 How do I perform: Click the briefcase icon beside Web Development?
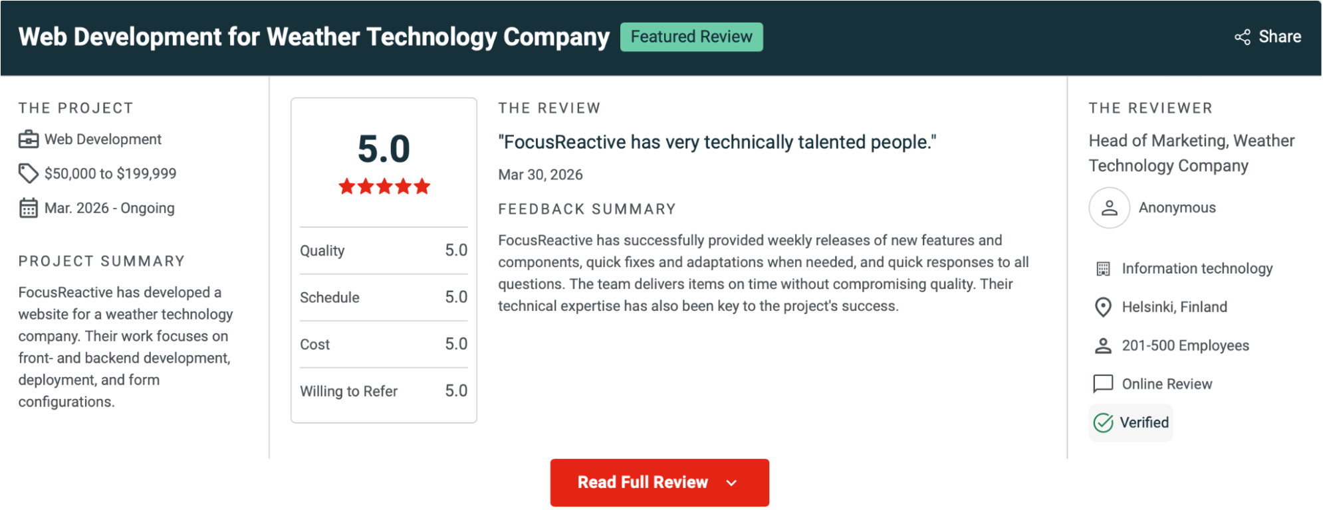(x=29, y=139)
